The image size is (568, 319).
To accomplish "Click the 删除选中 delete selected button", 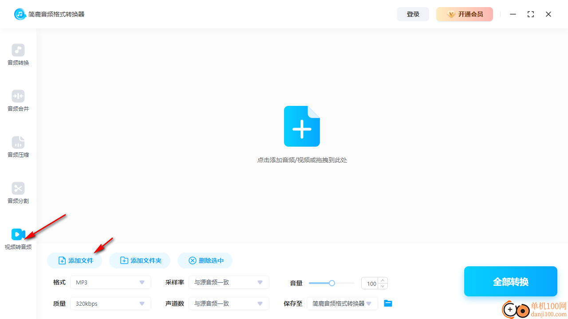I will (x=205, y=261).
